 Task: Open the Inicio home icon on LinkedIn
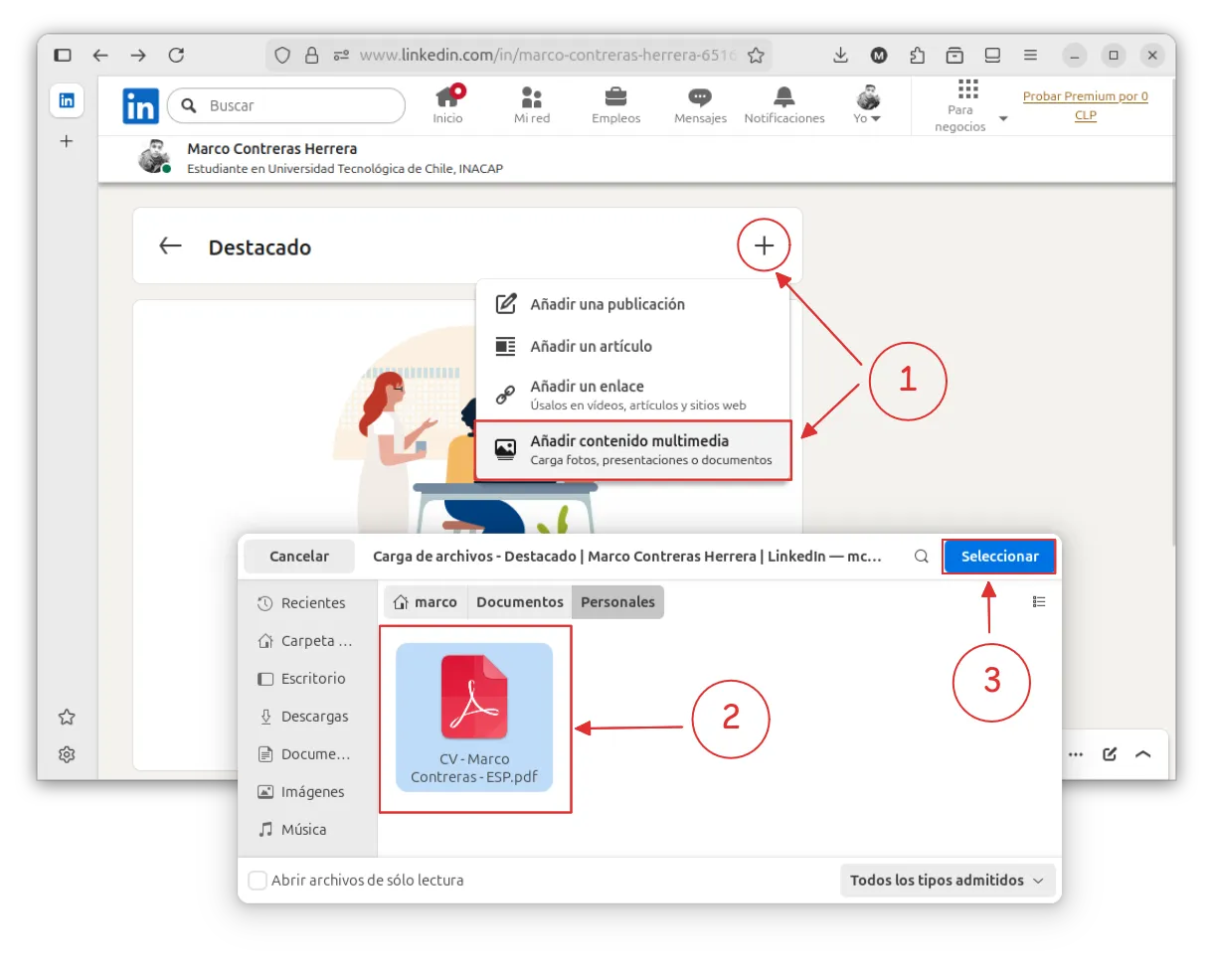click(448, 103)
